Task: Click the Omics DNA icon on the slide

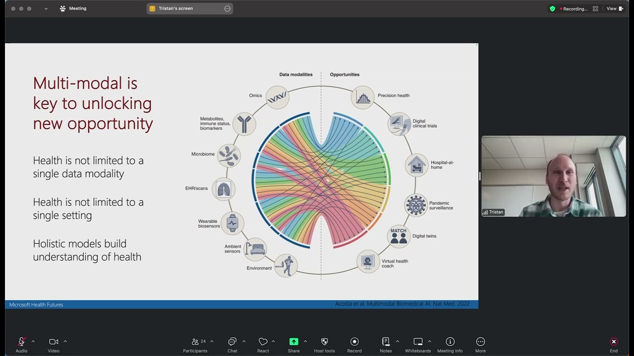Action: click(277, 97)
